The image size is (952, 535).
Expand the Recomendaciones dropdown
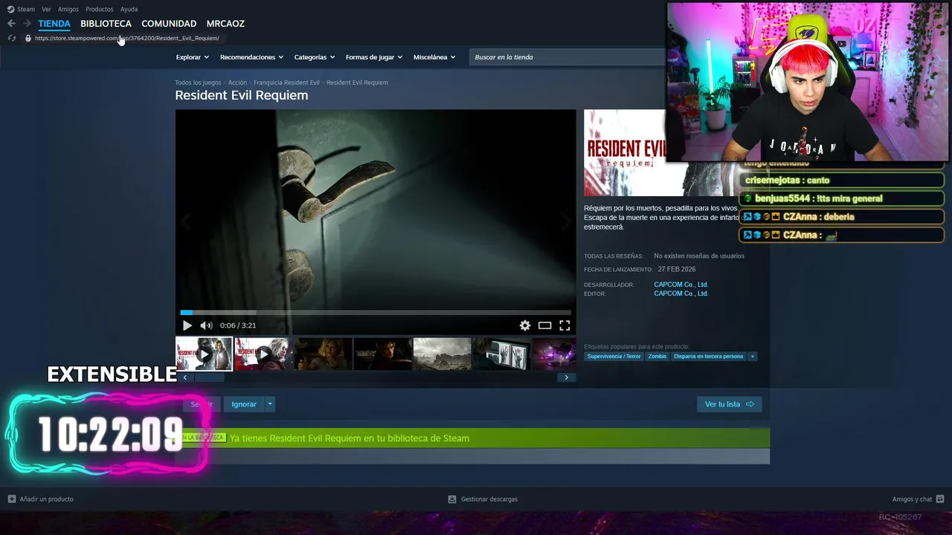click(251, 57)
